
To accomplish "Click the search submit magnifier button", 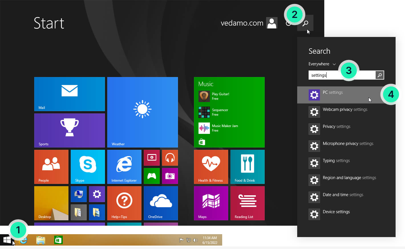I will pos(380,75).
